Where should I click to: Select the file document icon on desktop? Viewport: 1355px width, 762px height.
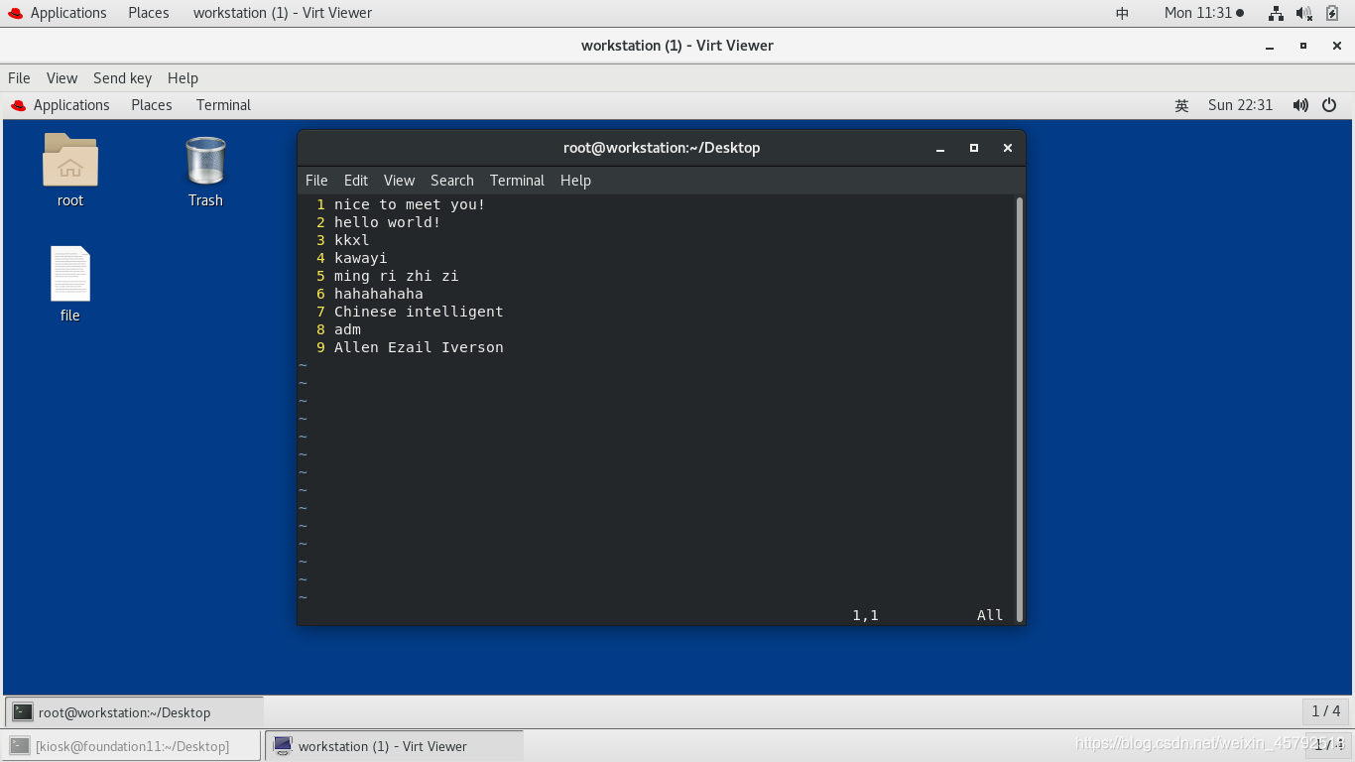point(70,274)
